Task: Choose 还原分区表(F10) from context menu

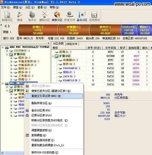Action: 54,115
